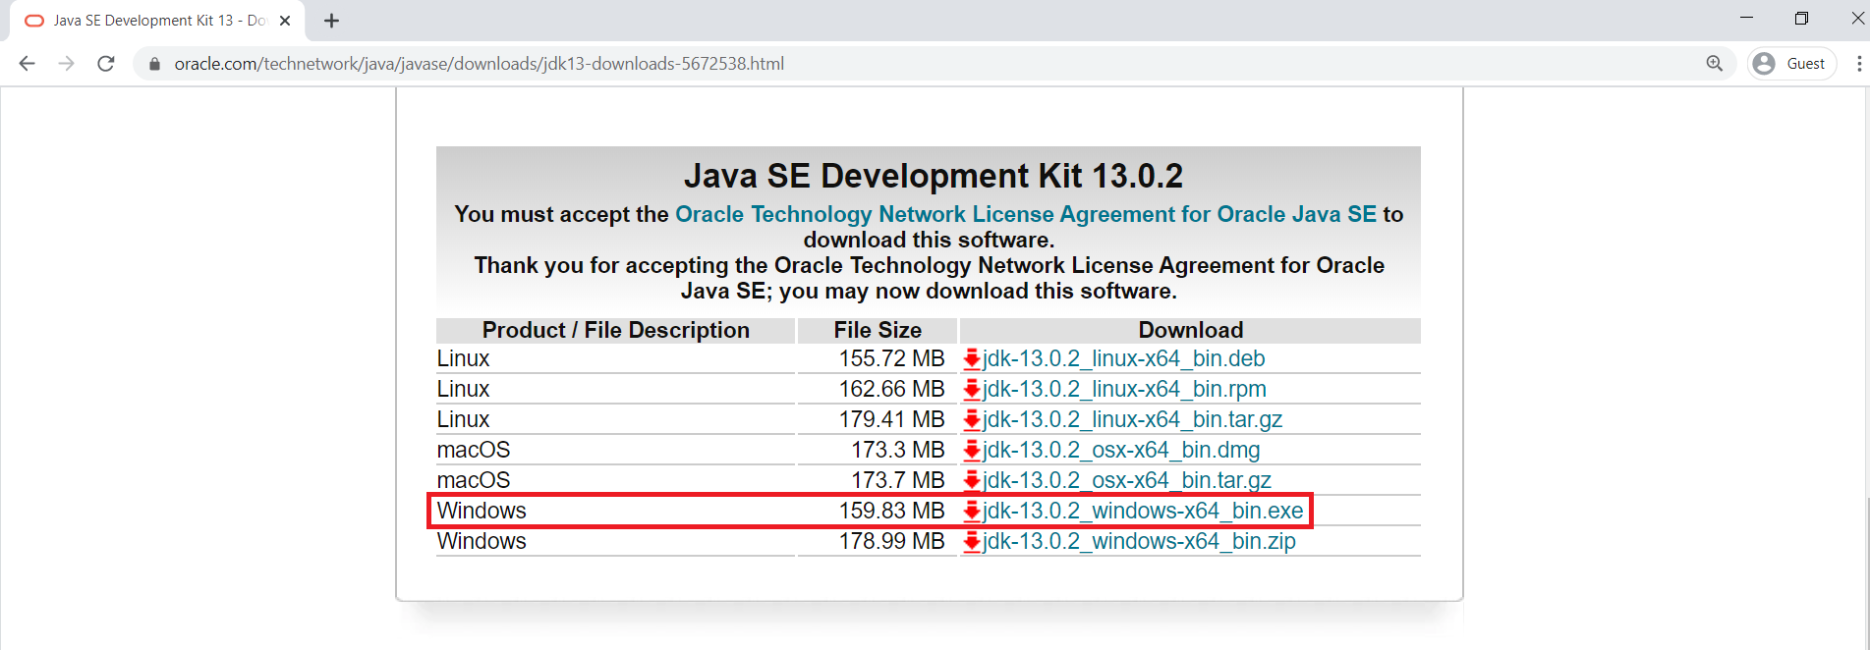Download jdk-13.0.2_osx-x64_bin.dmg
The image size is (1870, 650).
click(1121, 450)
